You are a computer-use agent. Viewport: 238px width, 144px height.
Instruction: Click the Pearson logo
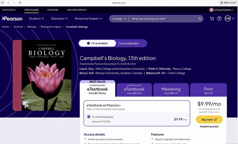[12, 19]
